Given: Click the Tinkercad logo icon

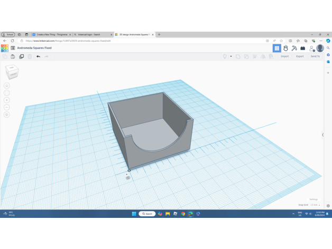Looking at the screenshot, I should (4, 48).
